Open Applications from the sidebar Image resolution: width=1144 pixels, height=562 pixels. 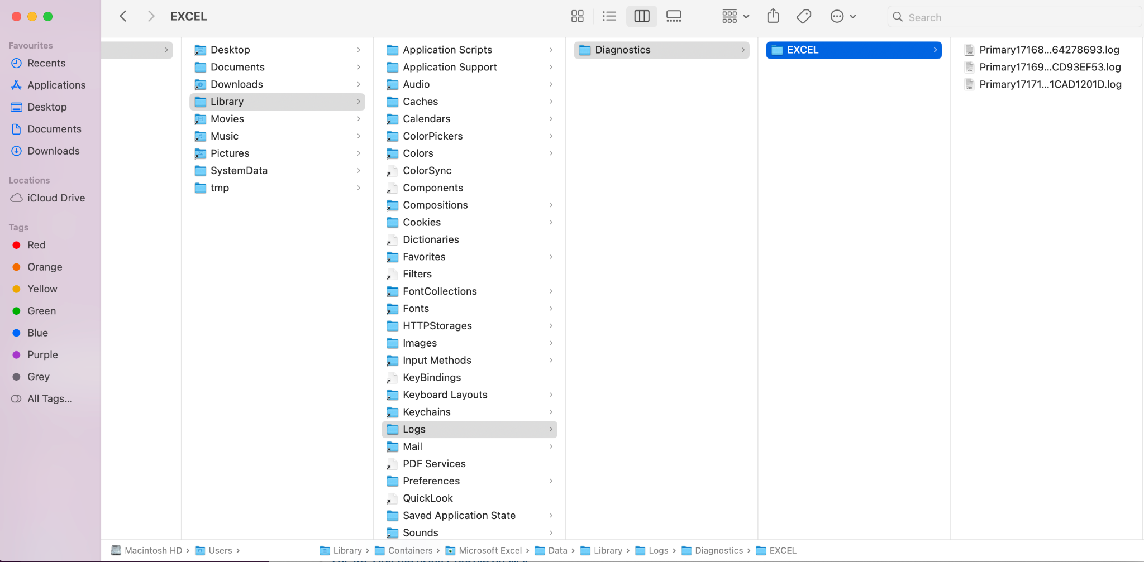pos(56,85)
